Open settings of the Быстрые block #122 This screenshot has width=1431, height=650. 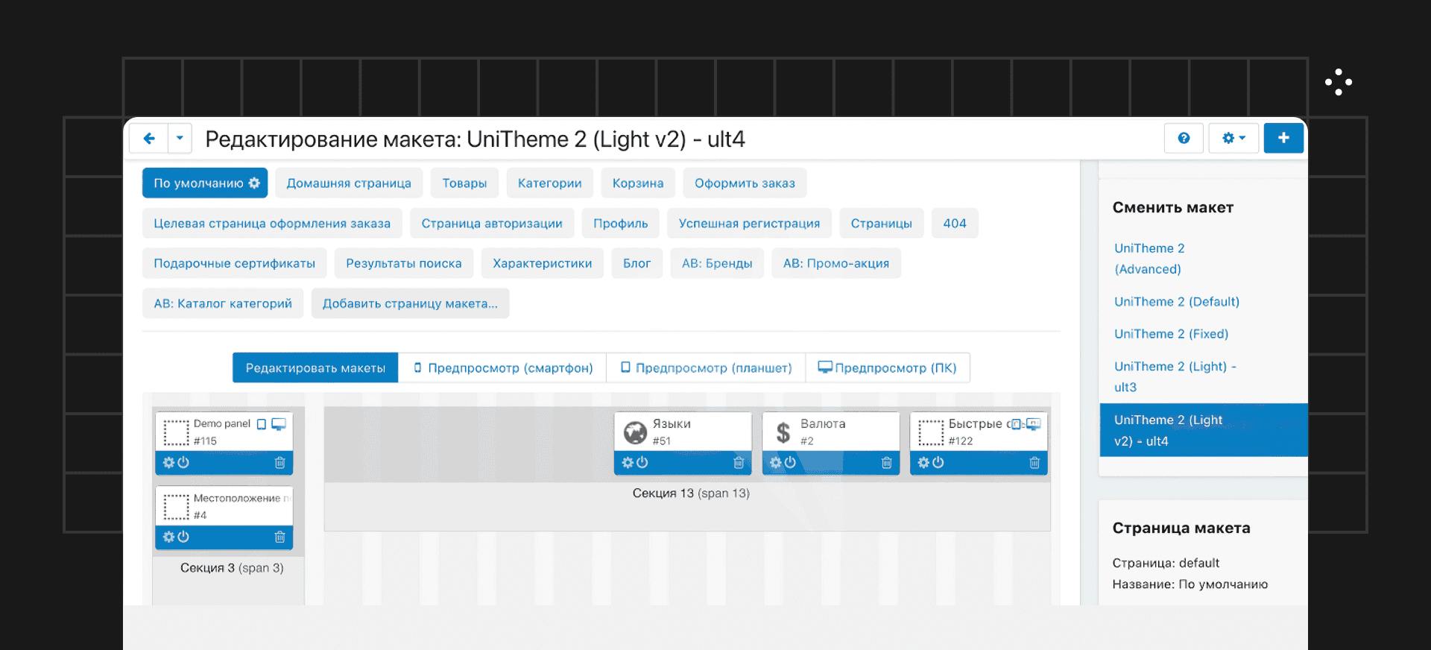(x=923, y=463)
